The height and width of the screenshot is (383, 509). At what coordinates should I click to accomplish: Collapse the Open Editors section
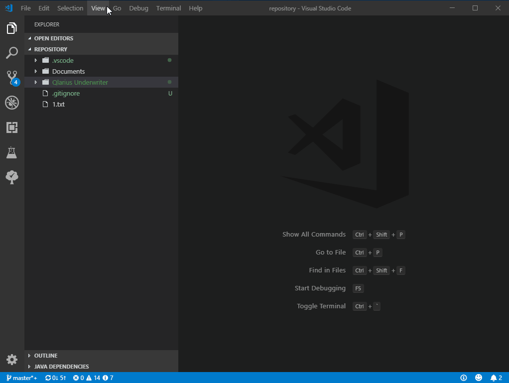pyautogui.click(x=53, y=38)
